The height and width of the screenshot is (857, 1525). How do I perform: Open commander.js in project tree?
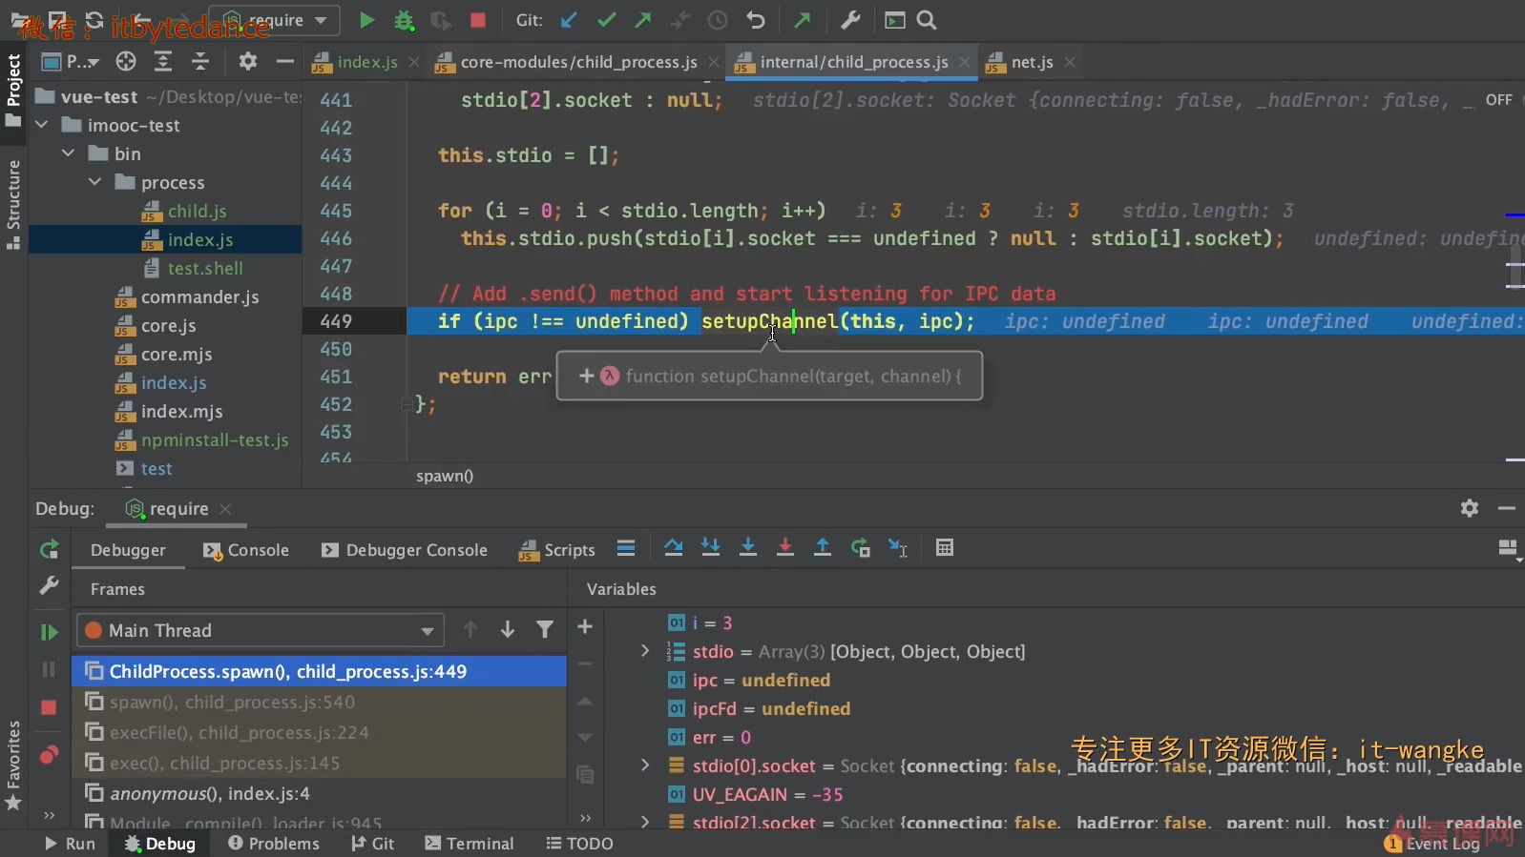pyautogui.click(x=199, y=296)
